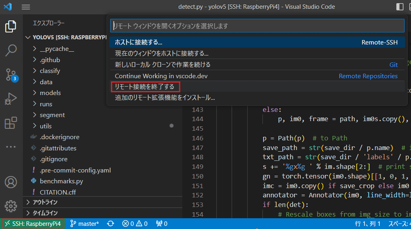Toggle primary side bar layout icon
The width and height of the screenshot is (411, 229).
(x=400, y=7)
